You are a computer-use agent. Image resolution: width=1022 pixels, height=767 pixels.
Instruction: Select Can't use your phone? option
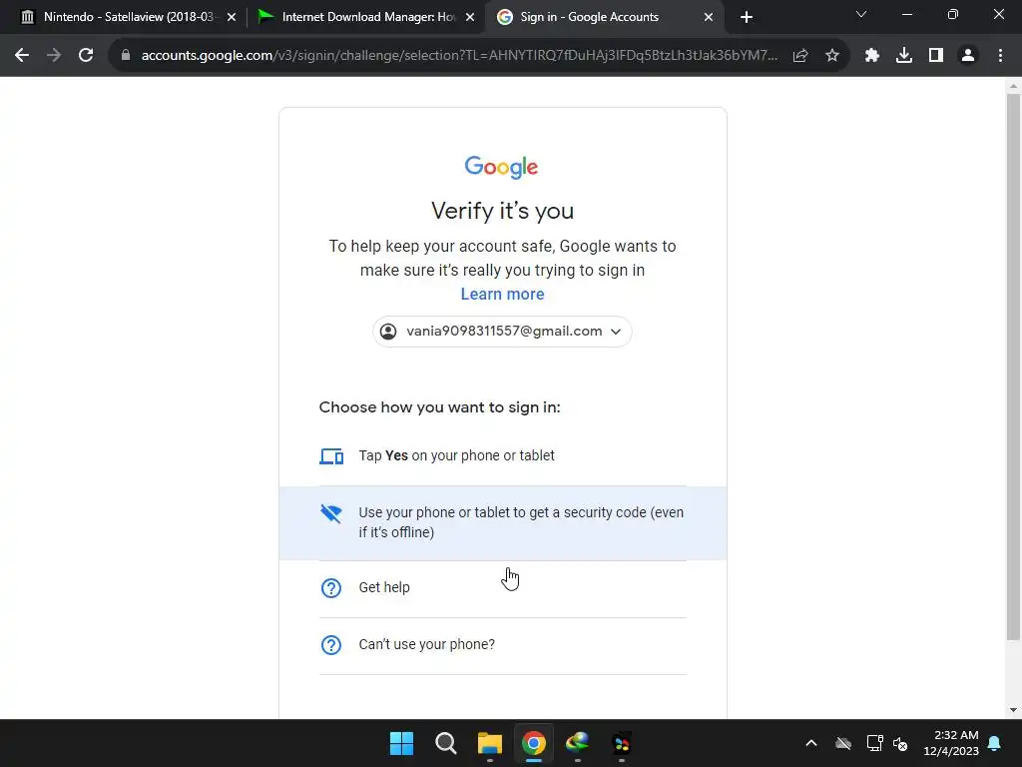point(503,645)
